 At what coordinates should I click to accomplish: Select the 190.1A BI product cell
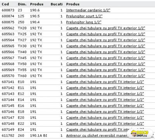pyautogui.click(x=38, y=135)
